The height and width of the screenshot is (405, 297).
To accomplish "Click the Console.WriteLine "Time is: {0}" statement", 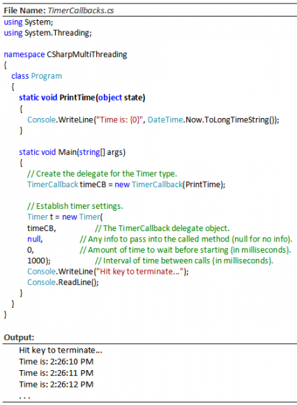I will 153,120.
